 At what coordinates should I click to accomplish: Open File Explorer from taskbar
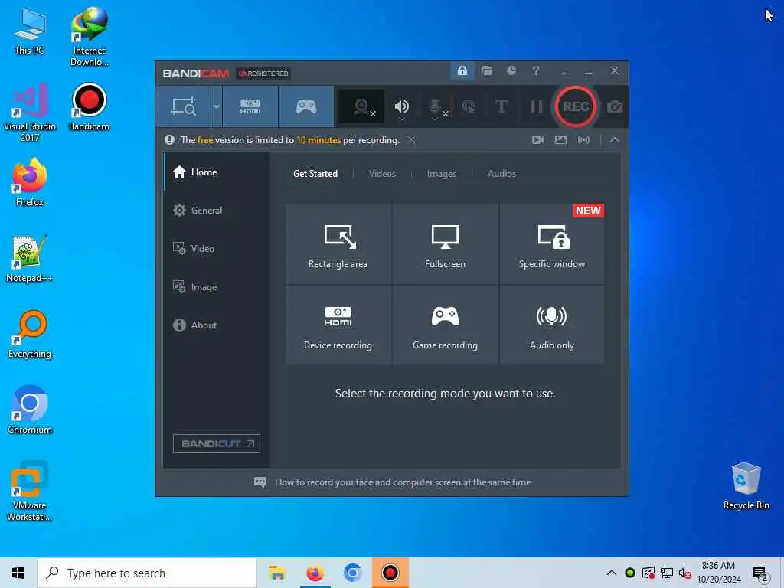point(277,573)
